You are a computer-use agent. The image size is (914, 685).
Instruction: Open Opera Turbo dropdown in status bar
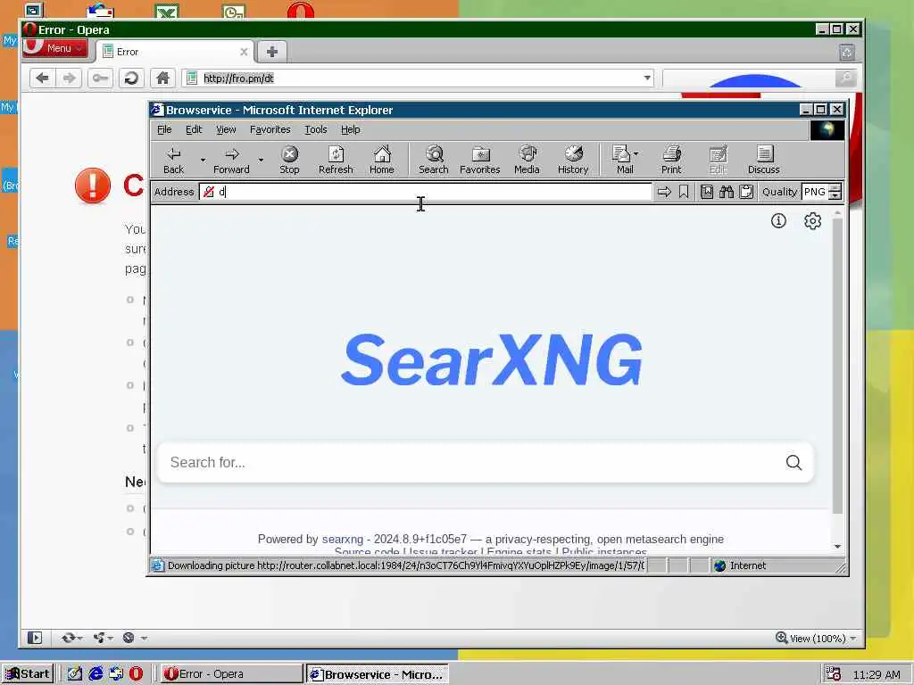[135, 638]
